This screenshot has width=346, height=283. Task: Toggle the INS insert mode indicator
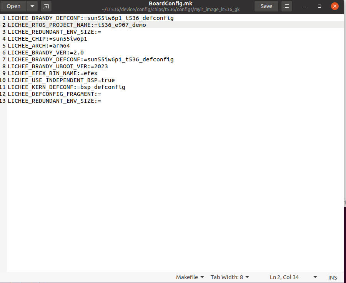333,278
